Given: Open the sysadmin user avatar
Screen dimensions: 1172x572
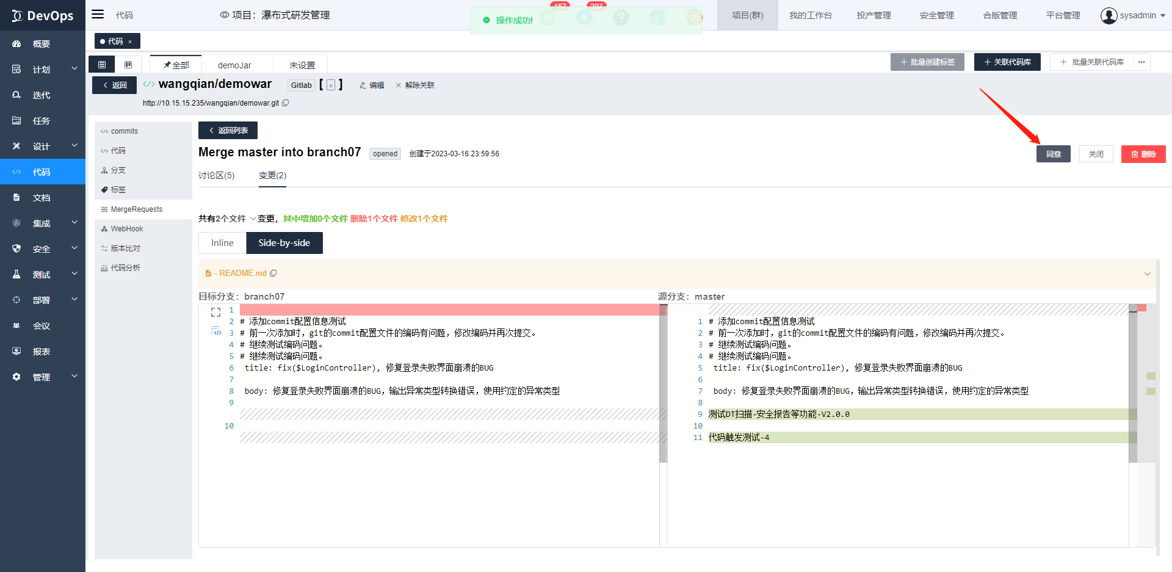Looking at the screenshot, I should pos(1109,15).
